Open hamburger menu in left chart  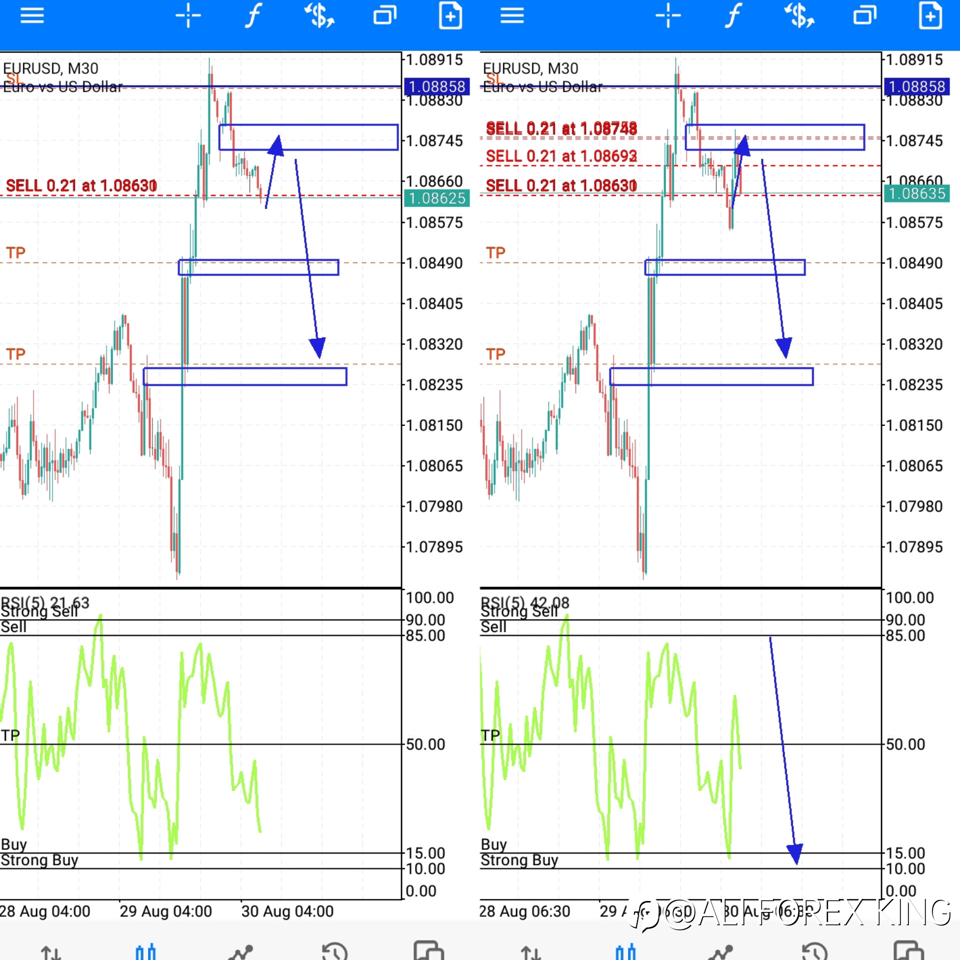pos(32,15)
